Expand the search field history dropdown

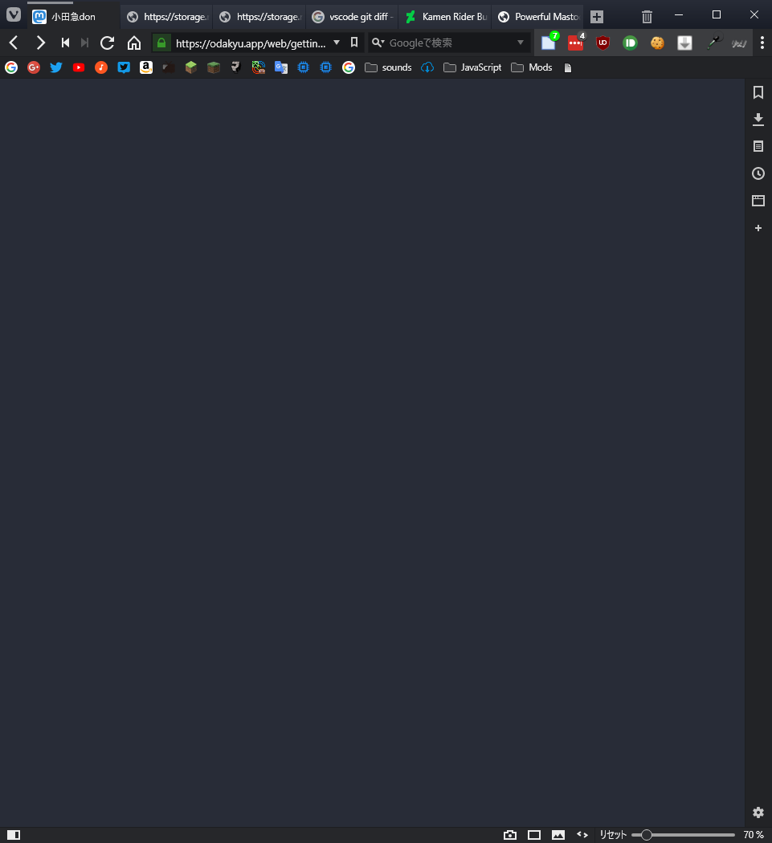coord(521,43)
